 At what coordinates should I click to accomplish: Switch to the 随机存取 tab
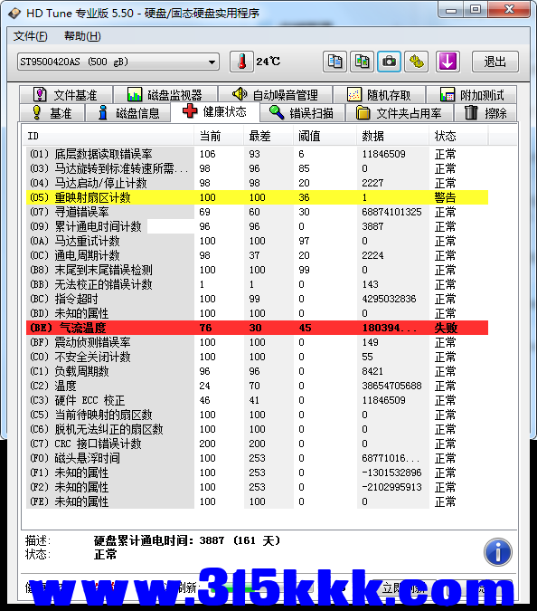(379, 95)
